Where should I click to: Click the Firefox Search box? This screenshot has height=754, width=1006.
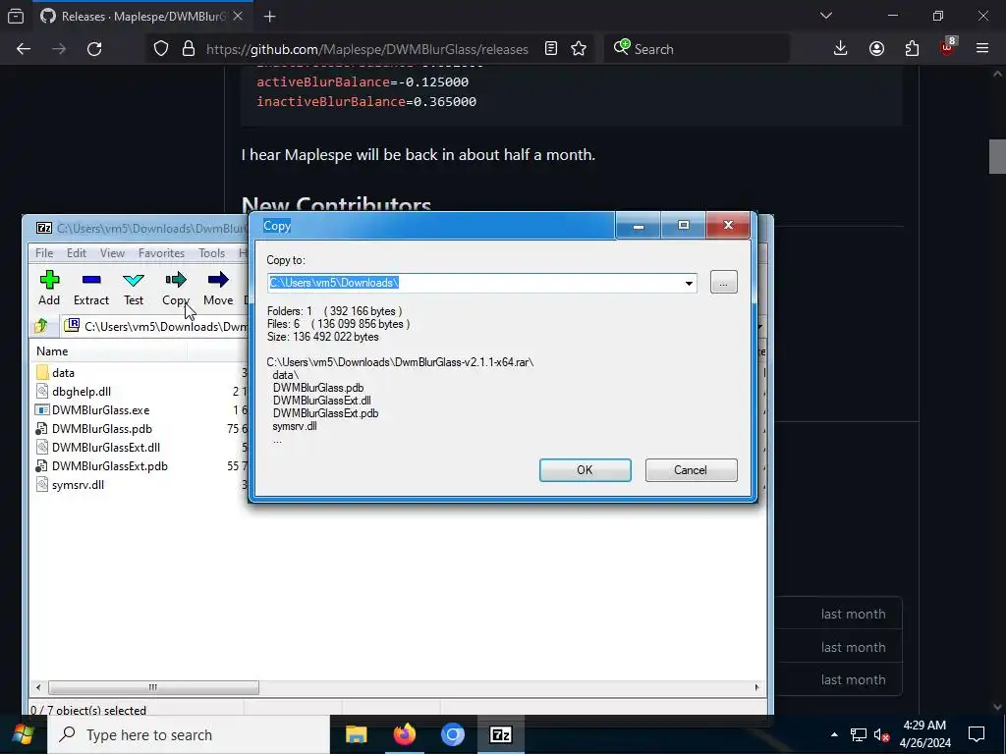(697, 49)
